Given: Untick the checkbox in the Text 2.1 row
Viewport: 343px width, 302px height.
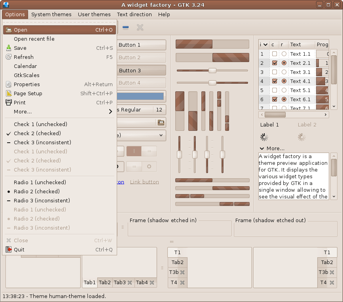Looking at the screenshot, I should [275, 63].
